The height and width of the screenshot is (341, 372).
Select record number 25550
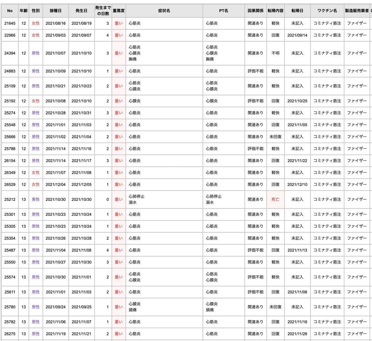click(x=10, y=262)
